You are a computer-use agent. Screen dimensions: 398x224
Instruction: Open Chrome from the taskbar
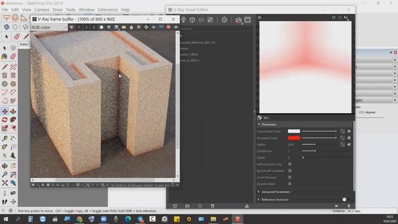point(80,219)
